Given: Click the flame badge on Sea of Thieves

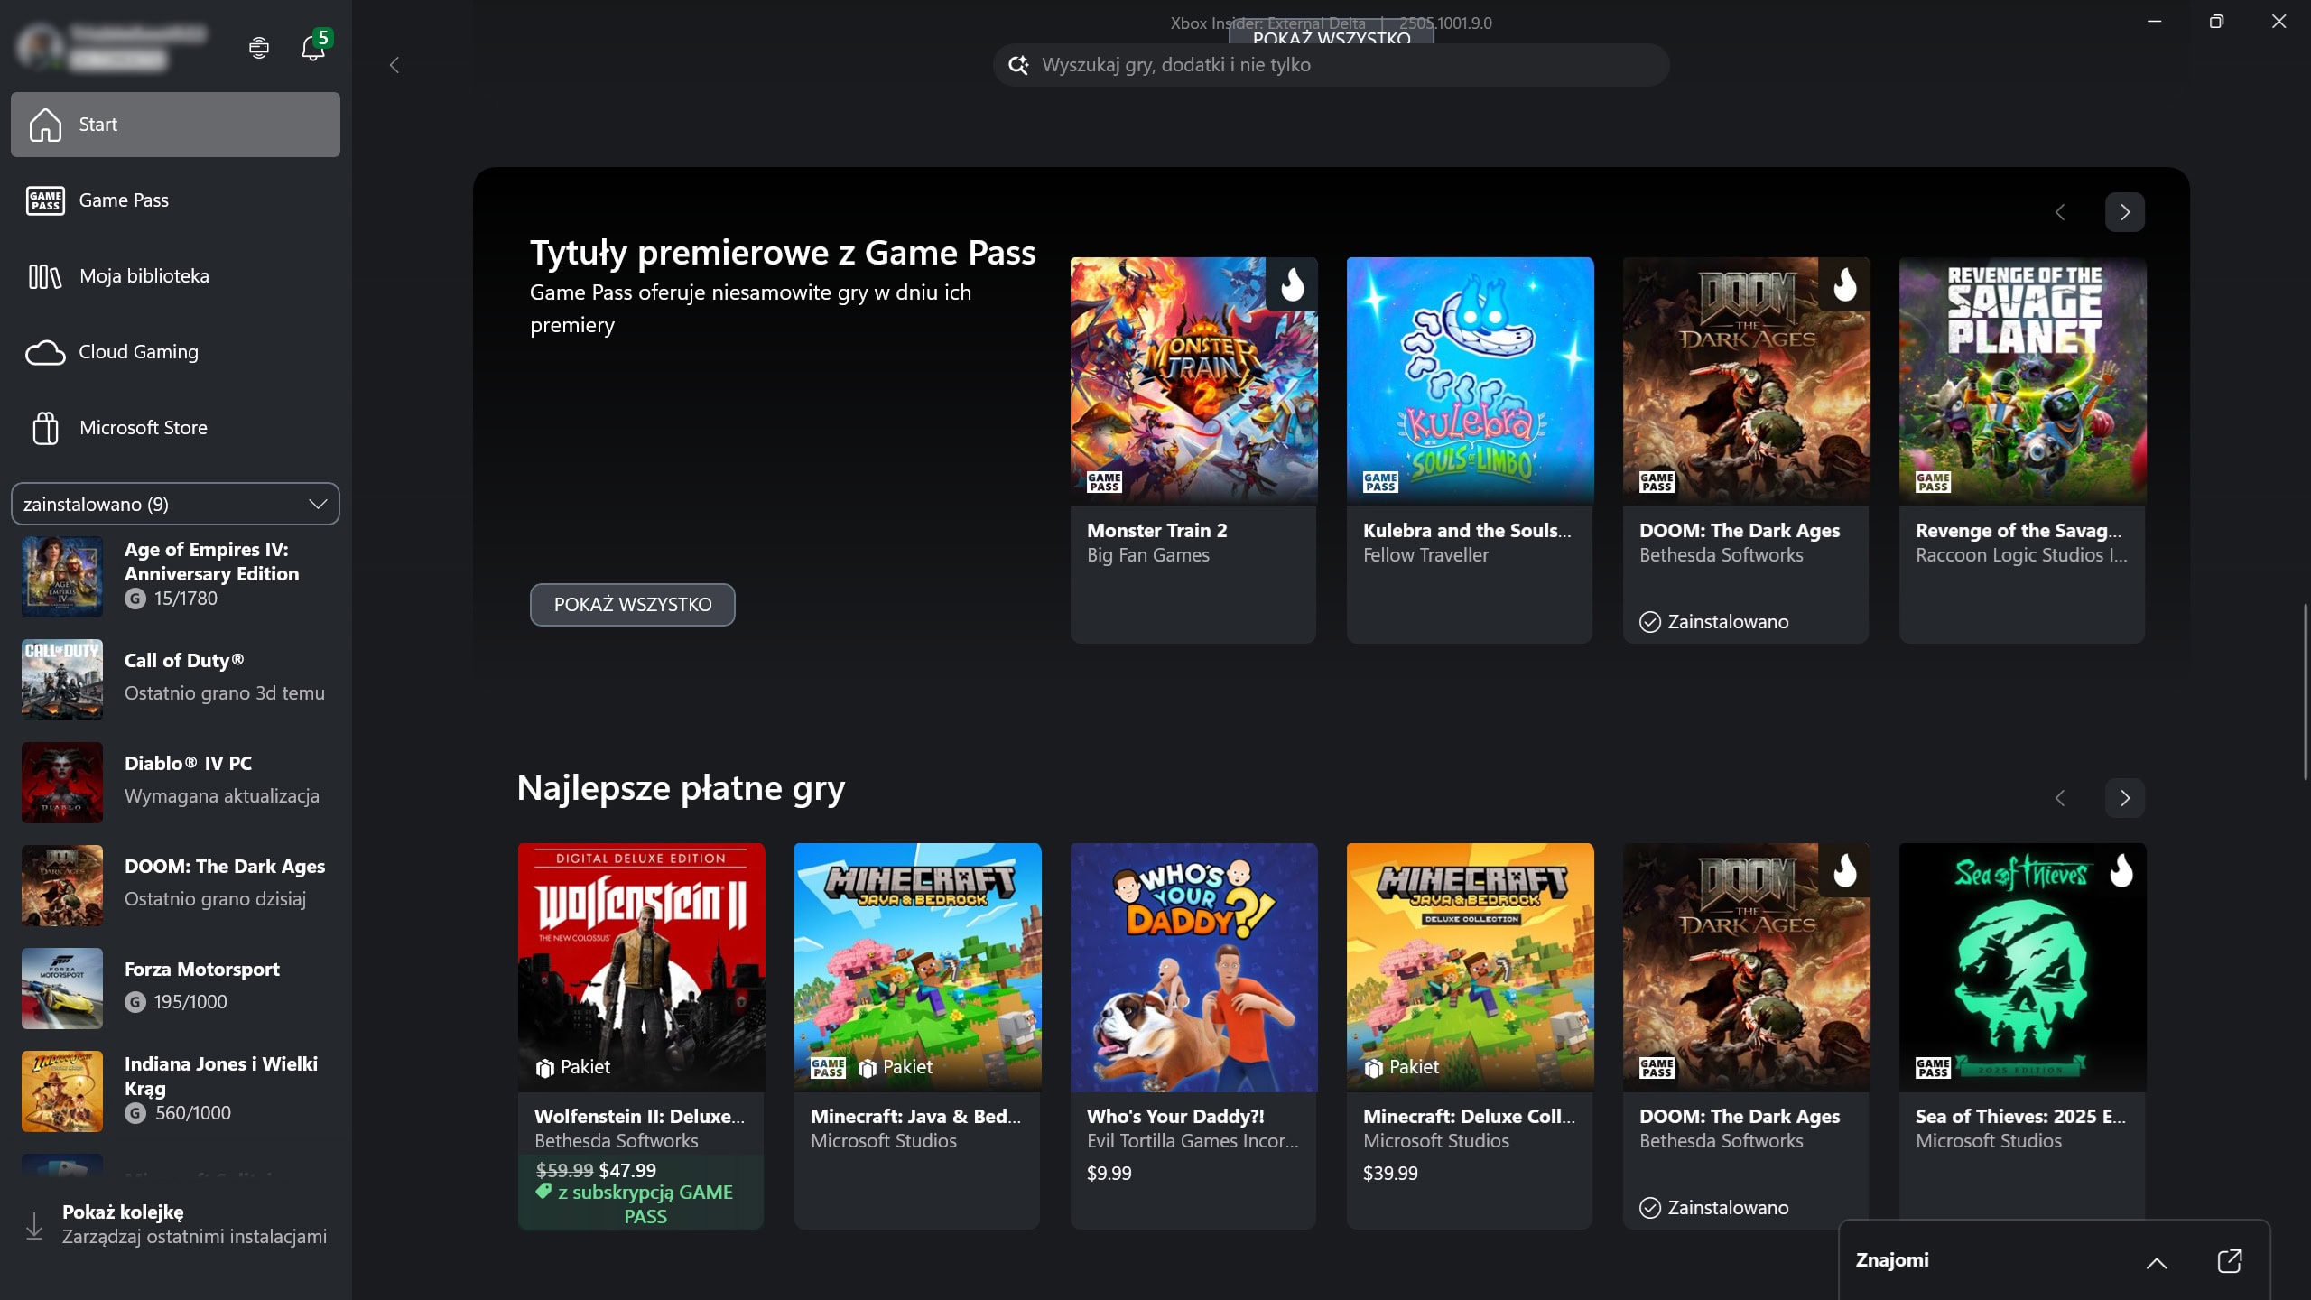Looking at the screenshot, I should [2121, 870].
